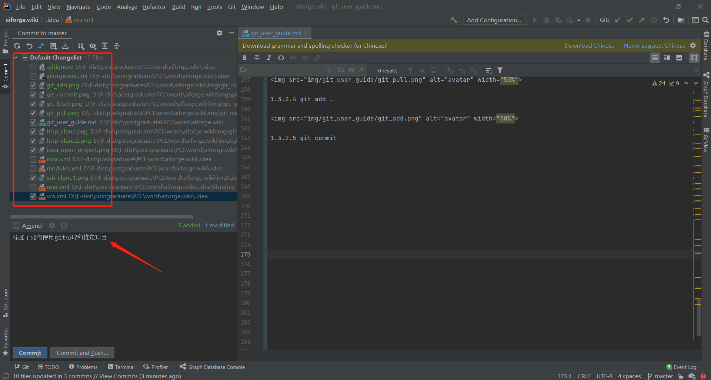Toggle the Amend checkbox

click(x=16, y=225)
